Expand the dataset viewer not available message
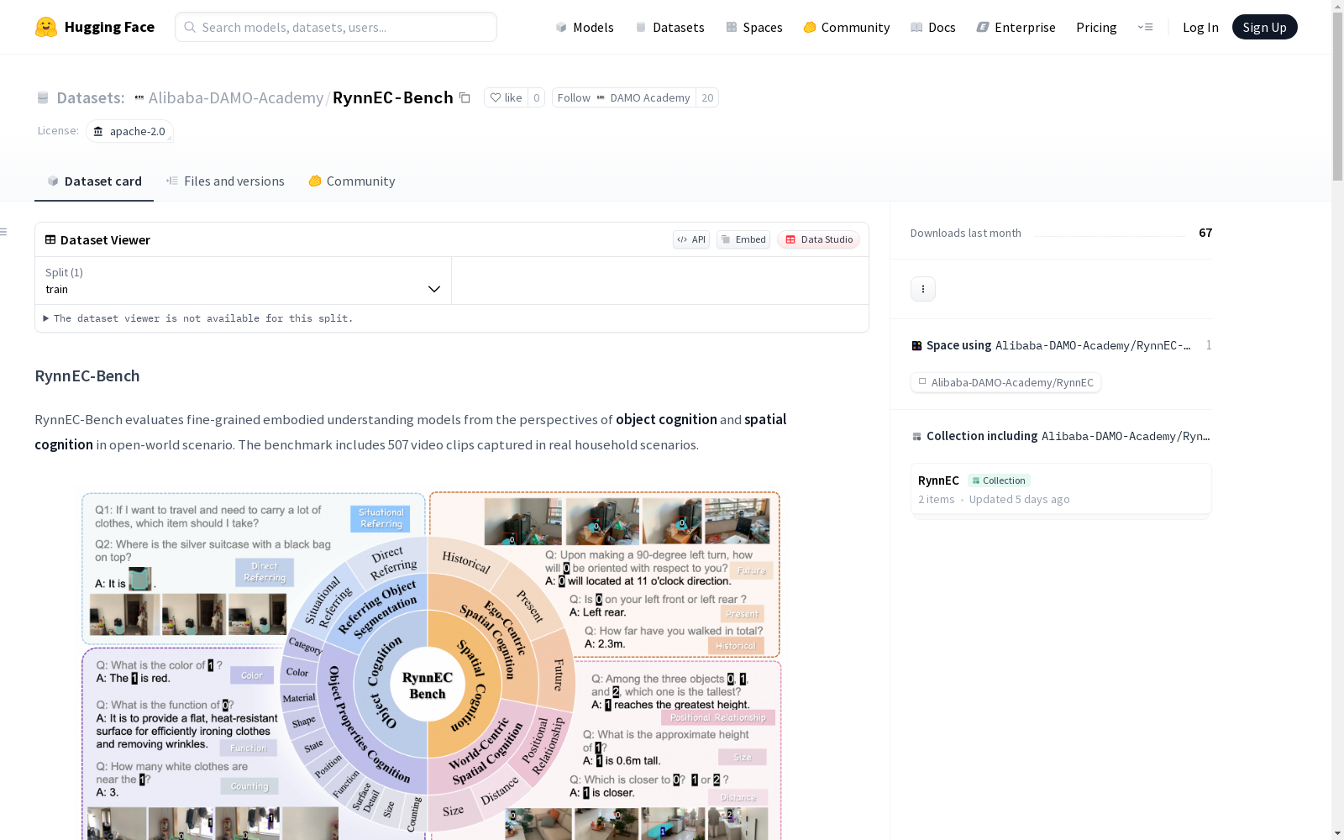Screen dimensions: 1344x840 [198, 318]
